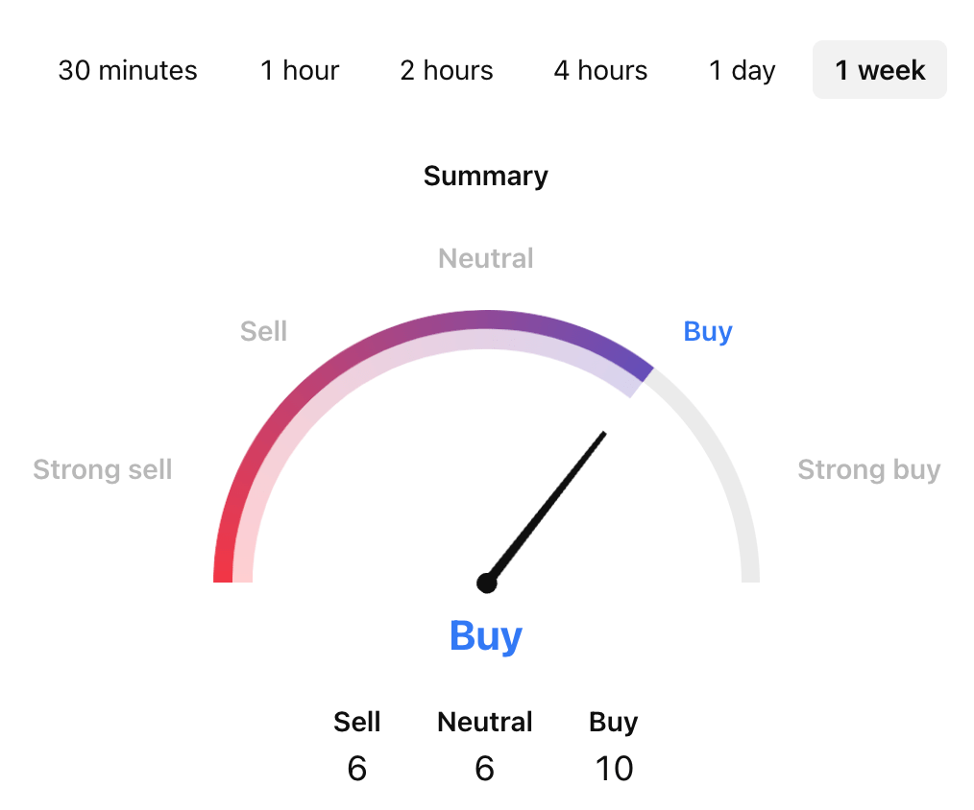The width and height of the screenshot is (974, 810).
Task: Select the 30 minutes timeframe tab
Action: point(128,70)
